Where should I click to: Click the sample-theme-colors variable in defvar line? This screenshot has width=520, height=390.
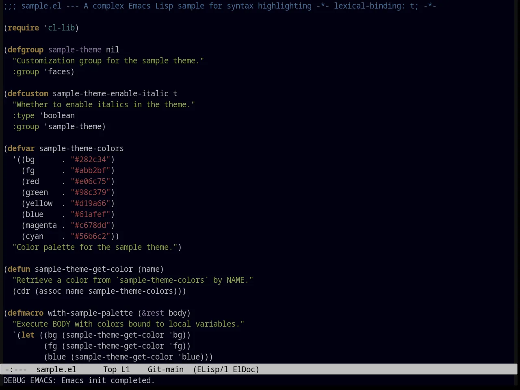coord(81,148)
